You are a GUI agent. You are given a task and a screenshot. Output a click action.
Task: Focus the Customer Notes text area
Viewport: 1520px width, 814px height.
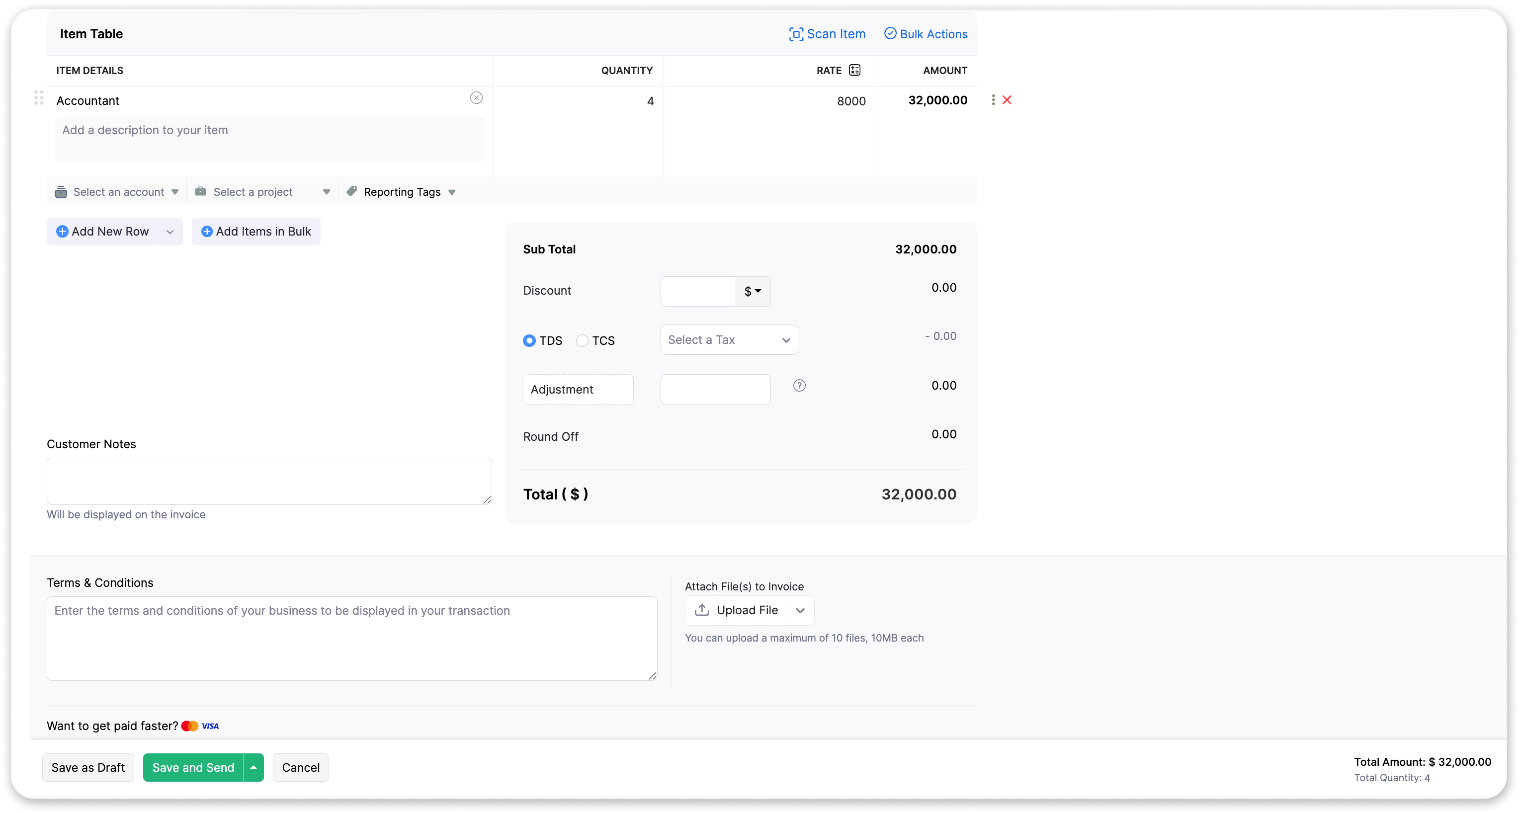point(269,481)
